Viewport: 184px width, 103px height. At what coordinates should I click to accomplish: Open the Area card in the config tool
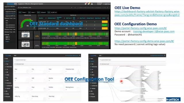coord(22,70)
